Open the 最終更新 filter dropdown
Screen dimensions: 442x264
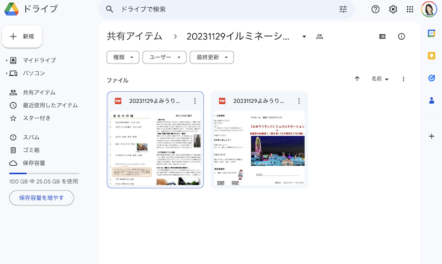211,57
